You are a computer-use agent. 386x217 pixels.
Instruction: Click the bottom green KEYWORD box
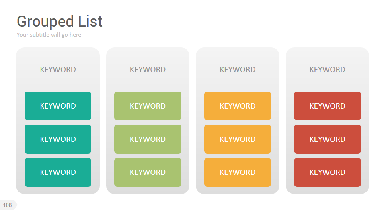point(148,172)
